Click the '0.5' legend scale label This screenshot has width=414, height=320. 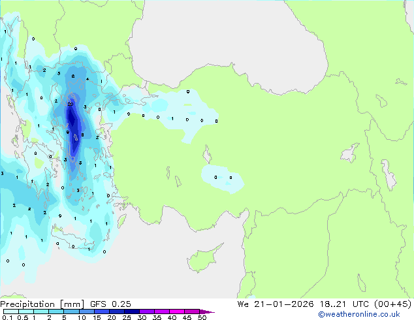pyautogui.click(x=23, y=317)
